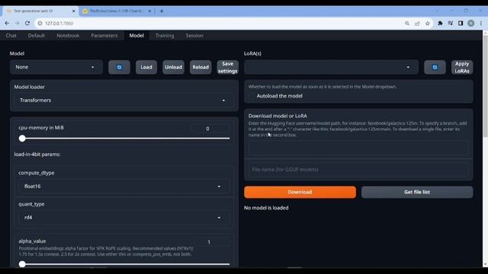The height and width of the screenshot is (274, 488).
Task: Bookmark this page with star icon
Action: pos(427,24)
